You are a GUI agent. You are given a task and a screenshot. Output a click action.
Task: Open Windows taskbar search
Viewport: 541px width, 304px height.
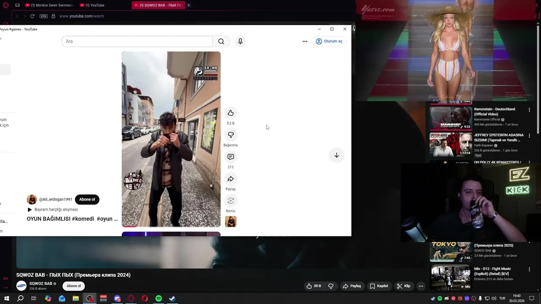[20, 299]
